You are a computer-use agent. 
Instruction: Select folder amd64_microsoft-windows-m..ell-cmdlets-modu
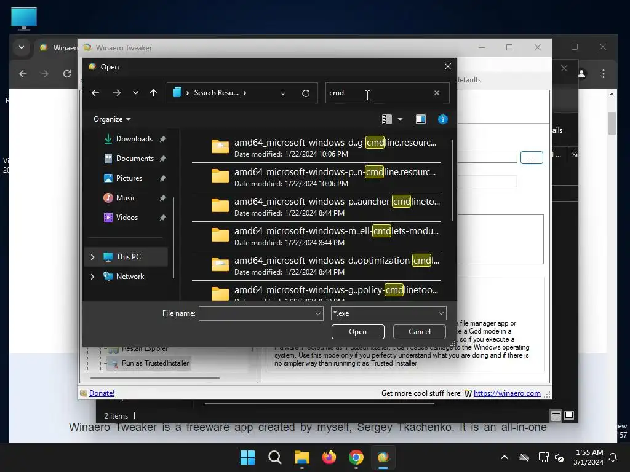pyautogui.click(x=317, y=237)
